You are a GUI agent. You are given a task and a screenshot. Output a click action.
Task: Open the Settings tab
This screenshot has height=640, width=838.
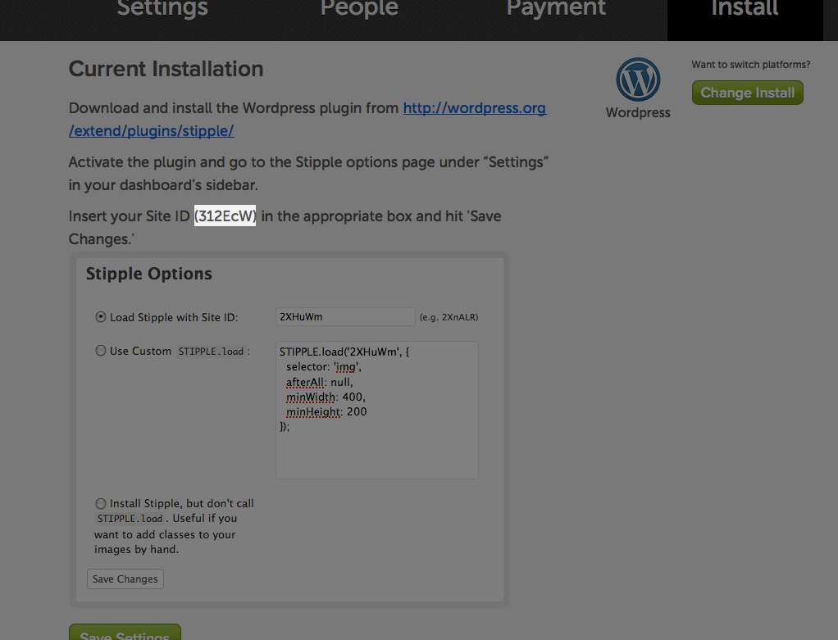pos(162,8)
